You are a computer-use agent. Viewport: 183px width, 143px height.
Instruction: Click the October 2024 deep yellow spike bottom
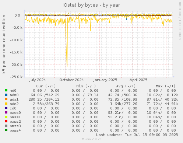click(67, 66)
